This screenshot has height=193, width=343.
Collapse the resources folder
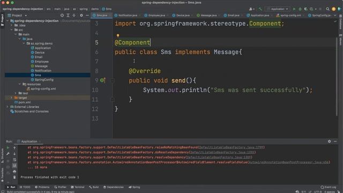click(20, 84)
